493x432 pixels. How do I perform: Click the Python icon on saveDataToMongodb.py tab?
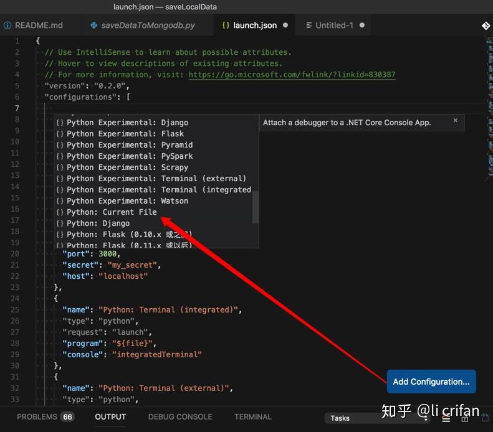93,26
